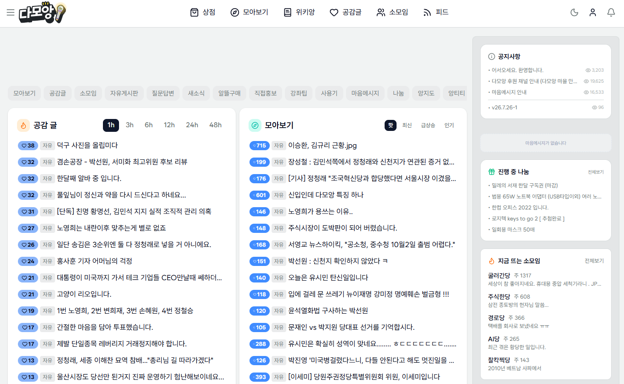Click the 715 likes heart badge
Screen dimensions: 624x384
(260, 146)
